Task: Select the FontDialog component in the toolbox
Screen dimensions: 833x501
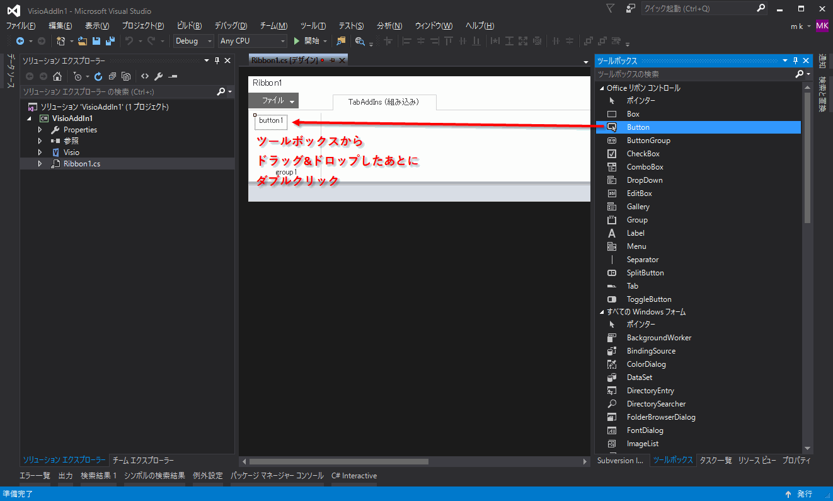Action: tap(698, 430)
